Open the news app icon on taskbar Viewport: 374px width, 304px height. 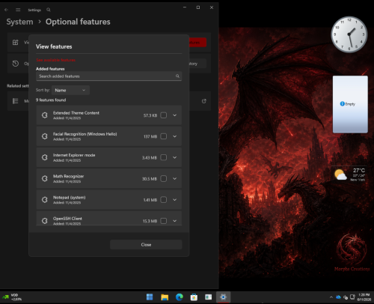[209, 297]
